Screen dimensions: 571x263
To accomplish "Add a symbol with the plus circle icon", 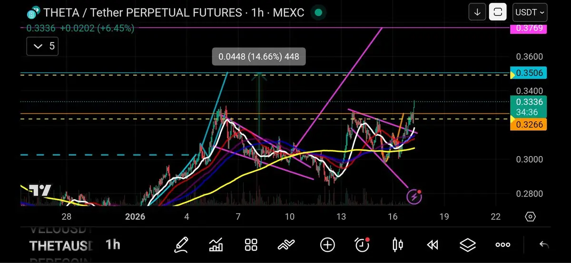I will tap(327, 245).
